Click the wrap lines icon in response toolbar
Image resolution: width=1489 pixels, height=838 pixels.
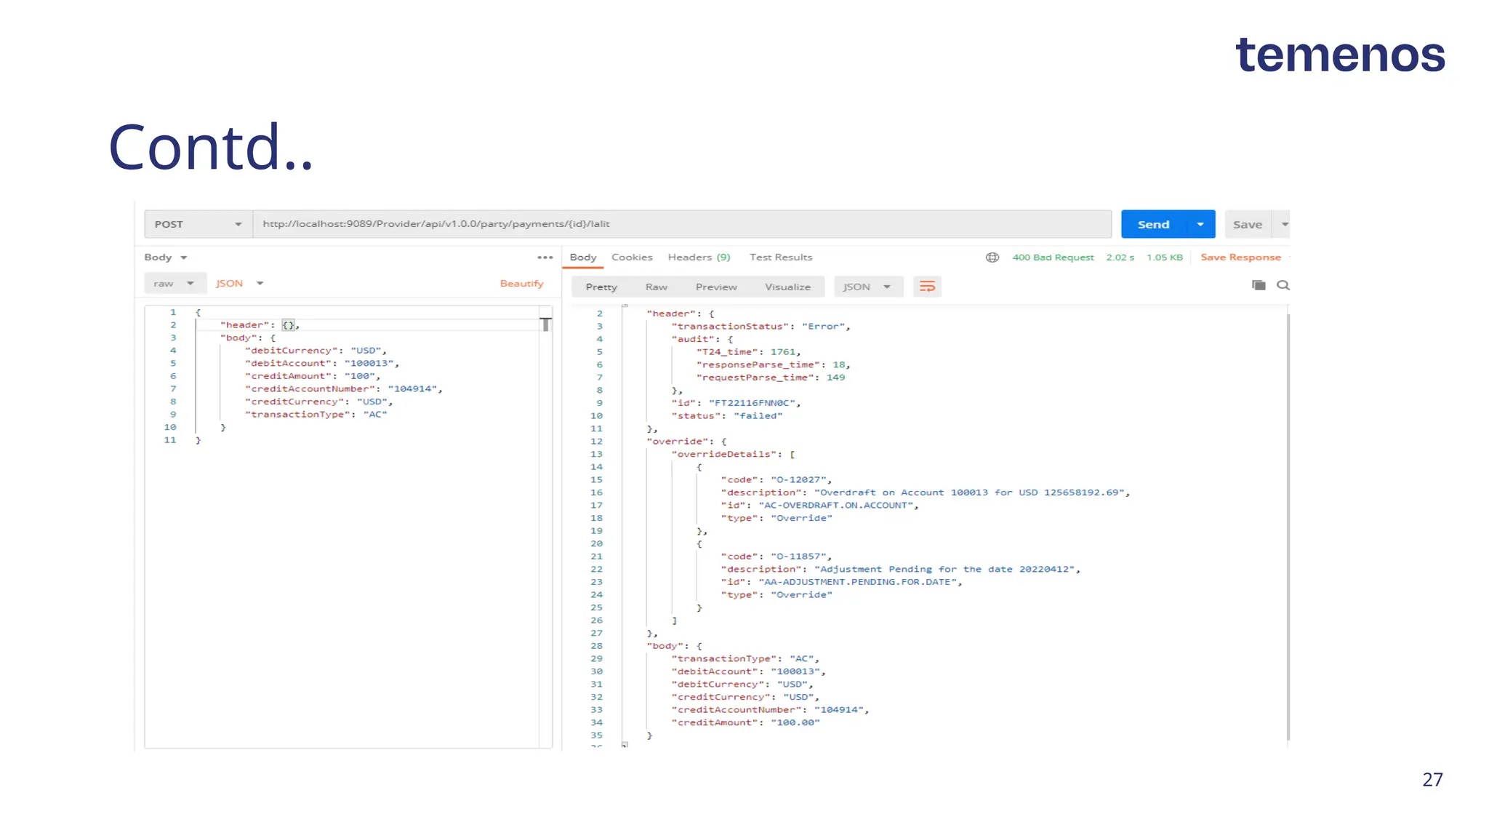click(x=927, y=287)
